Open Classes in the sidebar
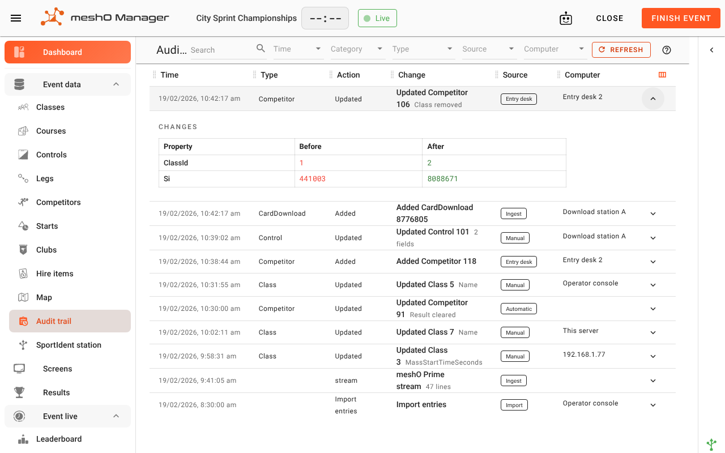The width and height of the screenshot is (725, 453). (70, 107)
